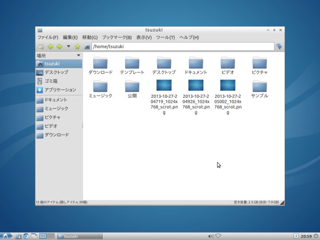Select ゴミ箱 in the sidebar
Image resolution: width=320 pixels, height=240 pixels.
pos(51,81)
